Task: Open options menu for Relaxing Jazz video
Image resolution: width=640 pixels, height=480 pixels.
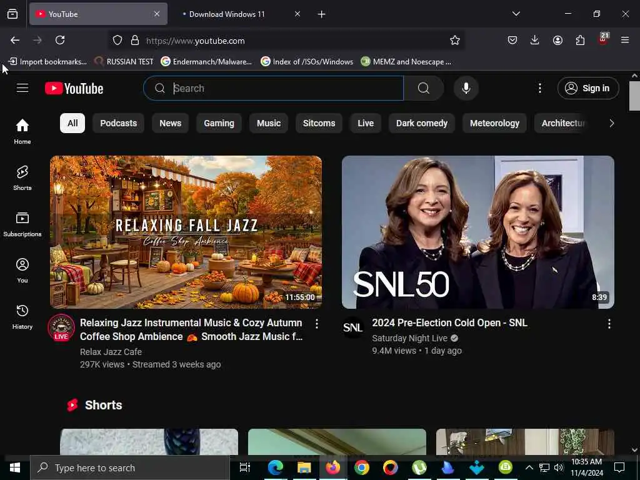Action: [x=317, y=324]
